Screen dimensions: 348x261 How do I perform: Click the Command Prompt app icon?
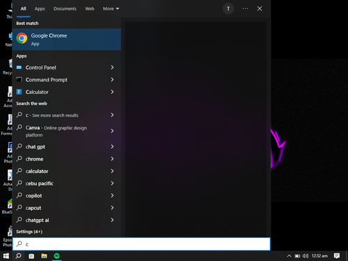click(19, 79)
